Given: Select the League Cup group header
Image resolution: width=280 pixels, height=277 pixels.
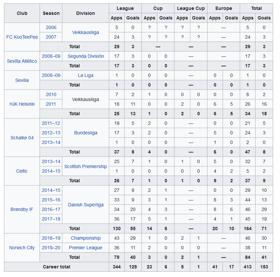Looking at the screenshot, I should pos(191,8).
